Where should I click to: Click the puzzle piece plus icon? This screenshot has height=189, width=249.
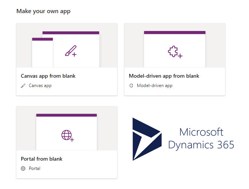pos(175,52)
